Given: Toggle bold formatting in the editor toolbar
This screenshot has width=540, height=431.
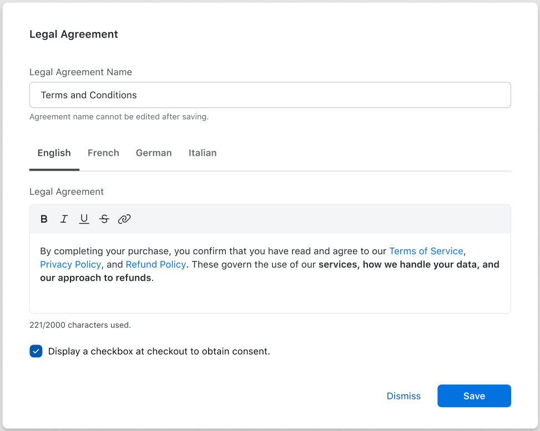Looking at the screenshot, I should click(x=44, y=219).
